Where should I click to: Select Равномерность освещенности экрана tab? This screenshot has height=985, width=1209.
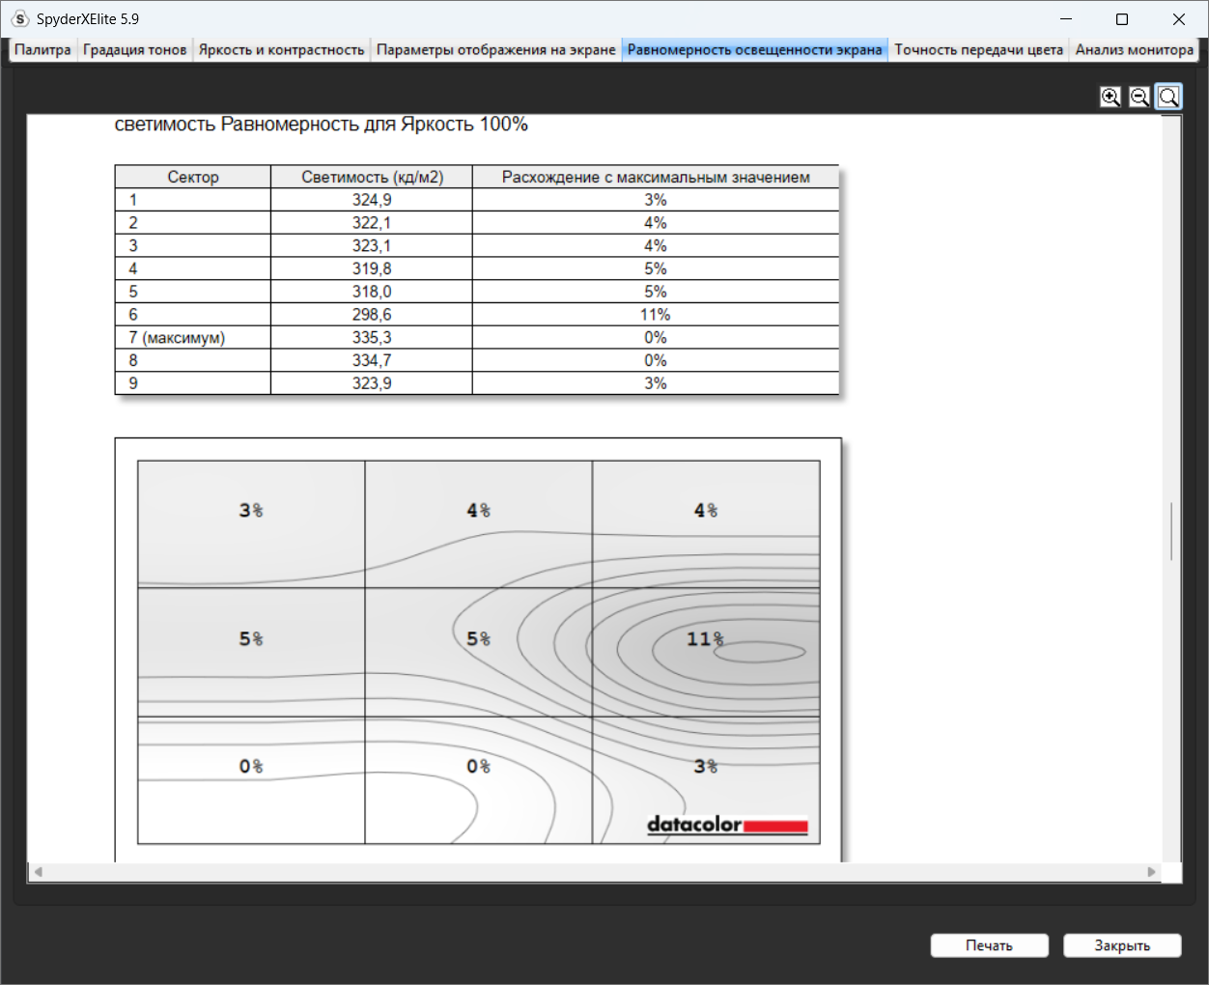pos(754,50)
